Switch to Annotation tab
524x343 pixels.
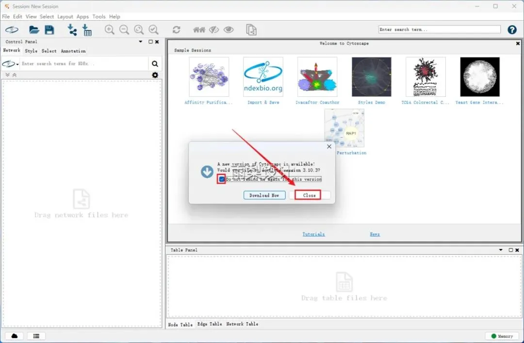73,51
